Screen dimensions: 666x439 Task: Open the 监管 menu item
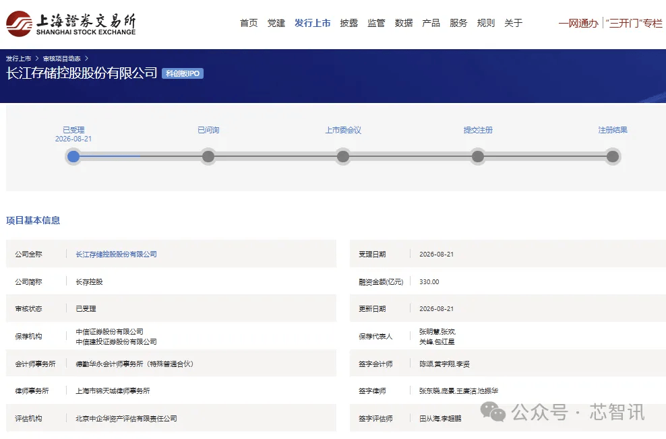click(x=376, y=23)
